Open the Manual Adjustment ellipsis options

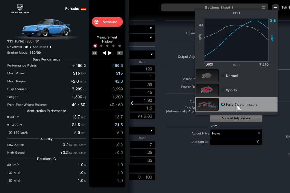(x=259, y=118)
